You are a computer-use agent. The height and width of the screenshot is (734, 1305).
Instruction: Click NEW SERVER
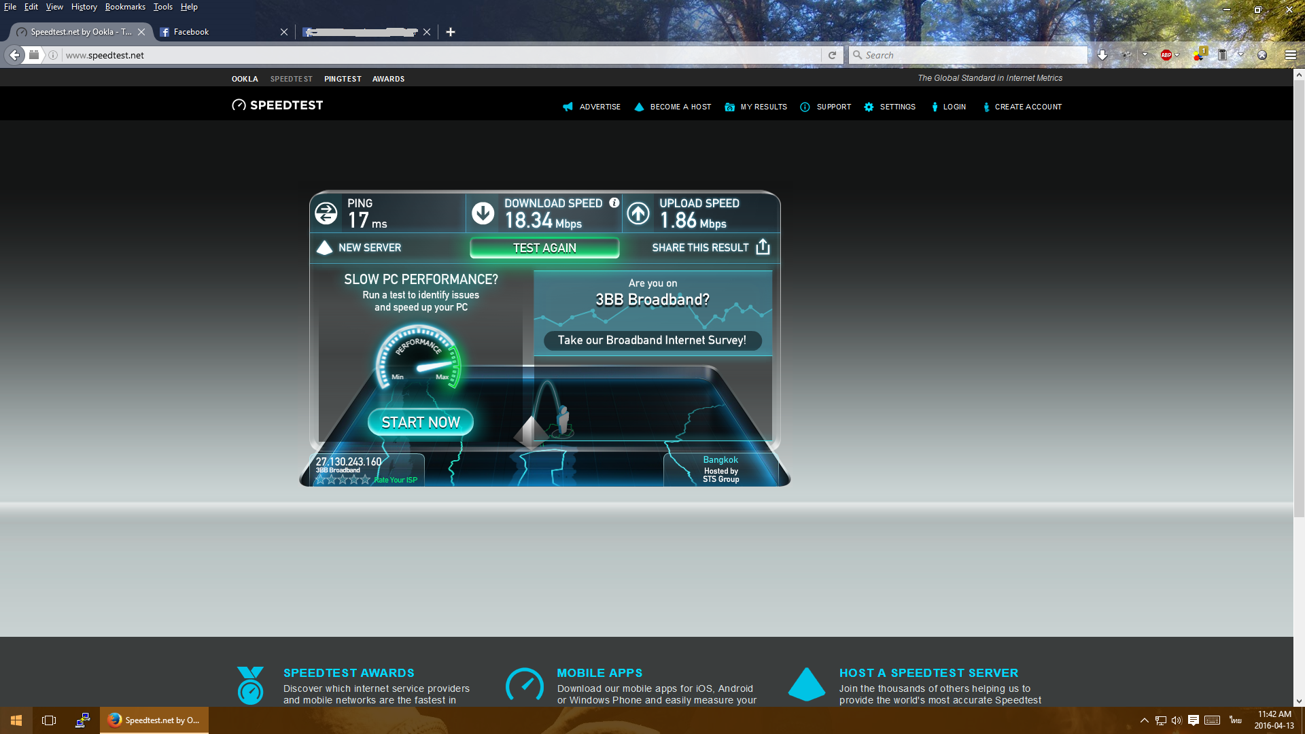(x=360, y=247)
